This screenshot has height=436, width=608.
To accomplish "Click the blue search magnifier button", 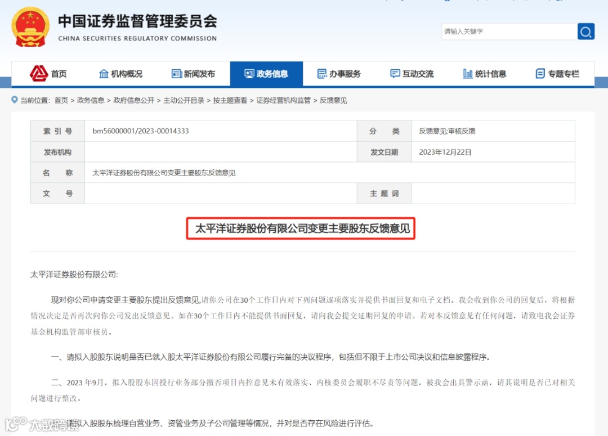I will [x=586, y=32].
